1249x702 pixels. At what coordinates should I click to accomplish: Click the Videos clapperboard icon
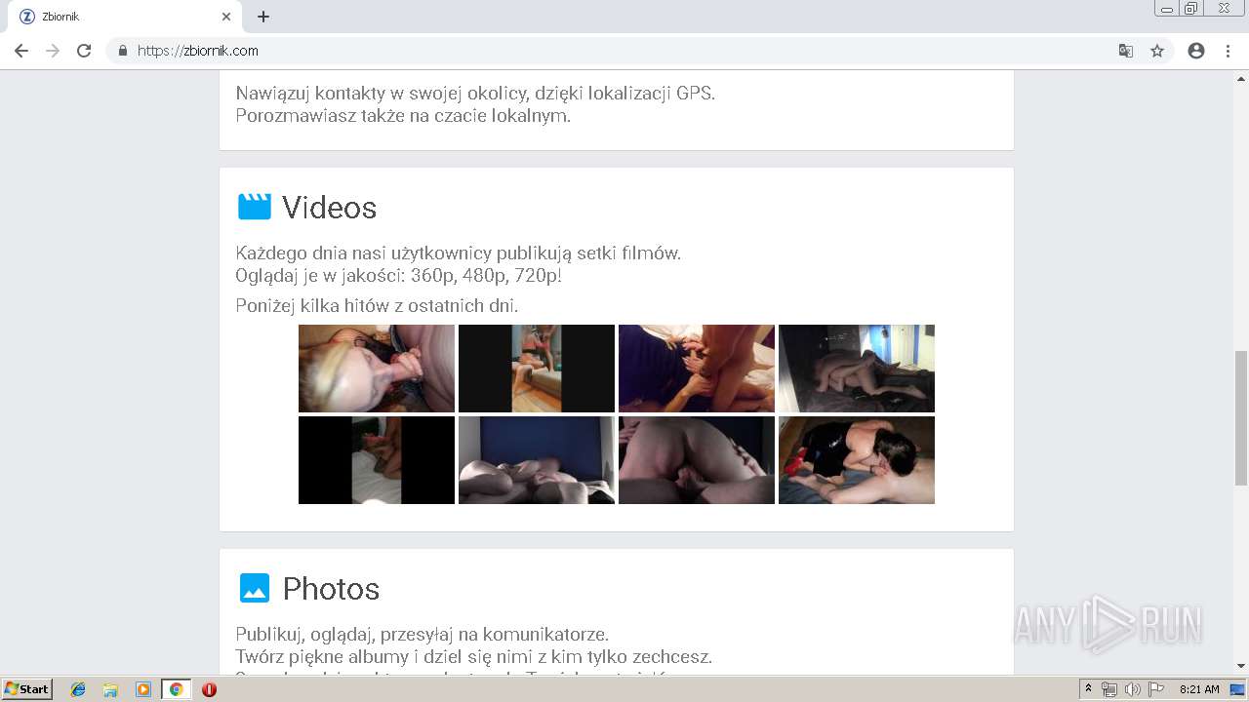pyautogui.click(x=255, y=207)
